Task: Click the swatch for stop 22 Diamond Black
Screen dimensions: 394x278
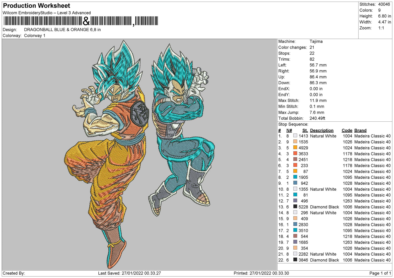Action: tap(295, 260)
